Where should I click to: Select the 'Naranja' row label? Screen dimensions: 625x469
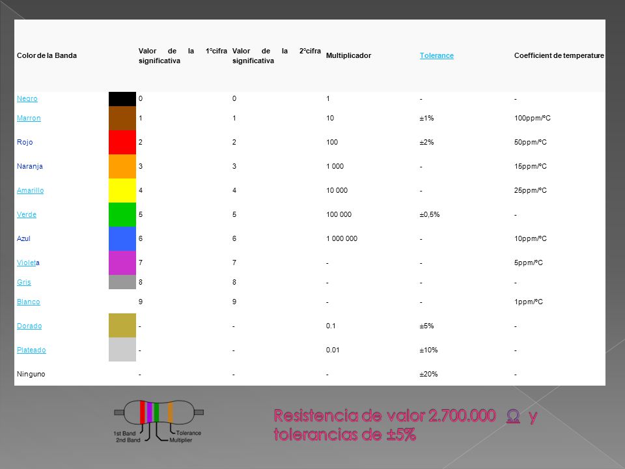30,166
